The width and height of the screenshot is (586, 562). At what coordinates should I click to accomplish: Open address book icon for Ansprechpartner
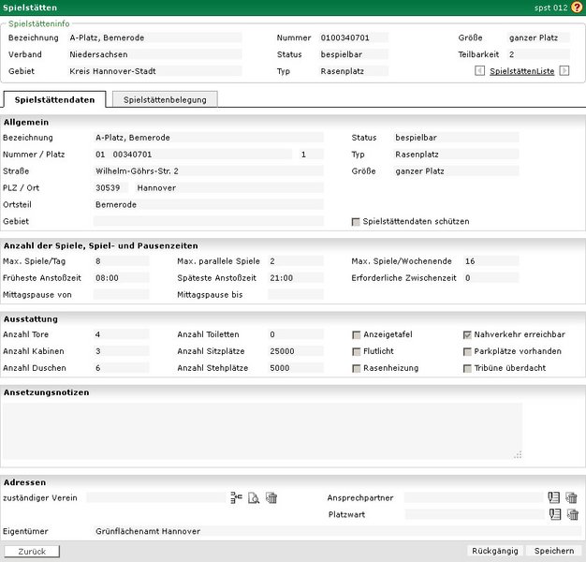554,498
